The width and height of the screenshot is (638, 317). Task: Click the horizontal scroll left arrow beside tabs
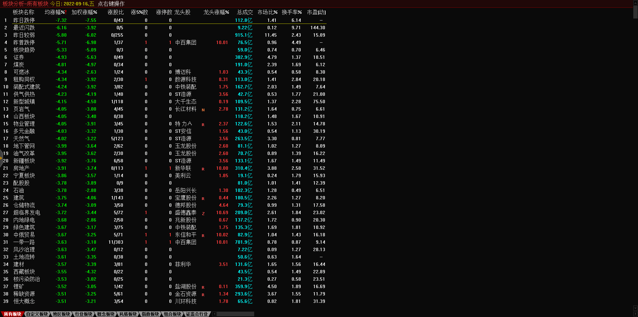coord(214,314)
